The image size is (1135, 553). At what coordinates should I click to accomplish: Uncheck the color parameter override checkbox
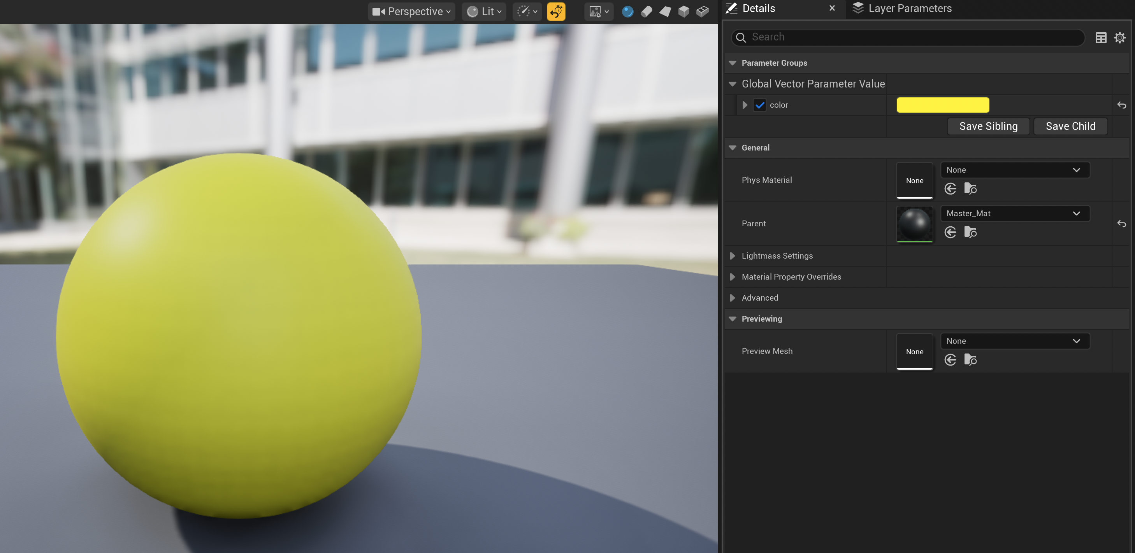pos(760,105)
